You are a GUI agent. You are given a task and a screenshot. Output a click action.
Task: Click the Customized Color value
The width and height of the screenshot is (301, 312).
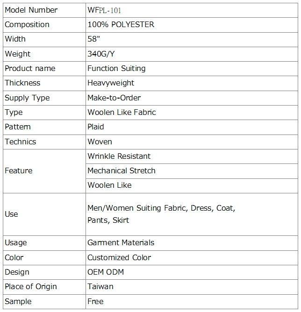pos(119,258)
